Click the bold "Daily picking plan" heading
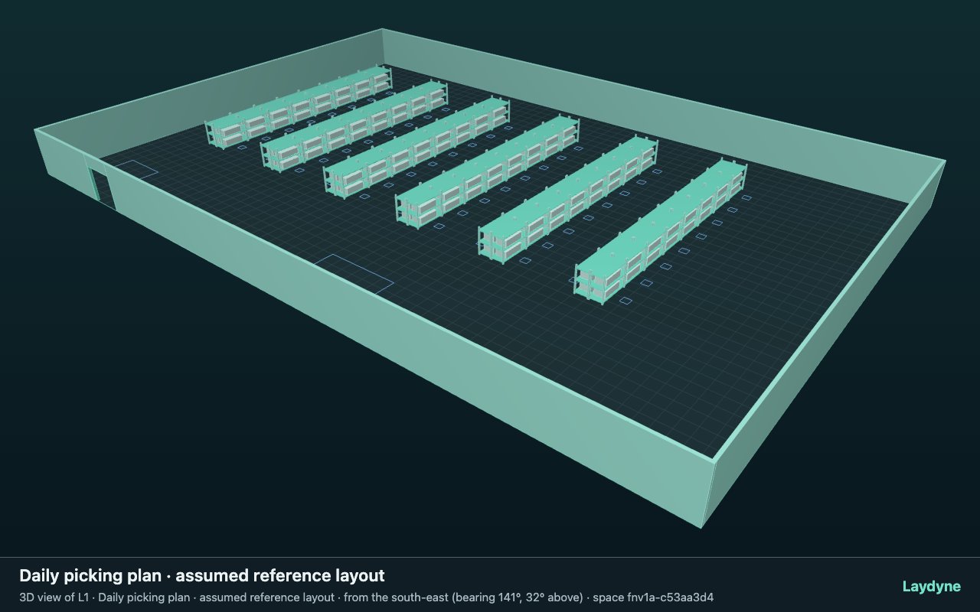980x612 pixels. pyautogui.click(x=202, y=575)
